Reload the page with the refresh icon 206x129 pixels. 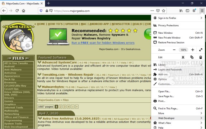click(17, 11)
